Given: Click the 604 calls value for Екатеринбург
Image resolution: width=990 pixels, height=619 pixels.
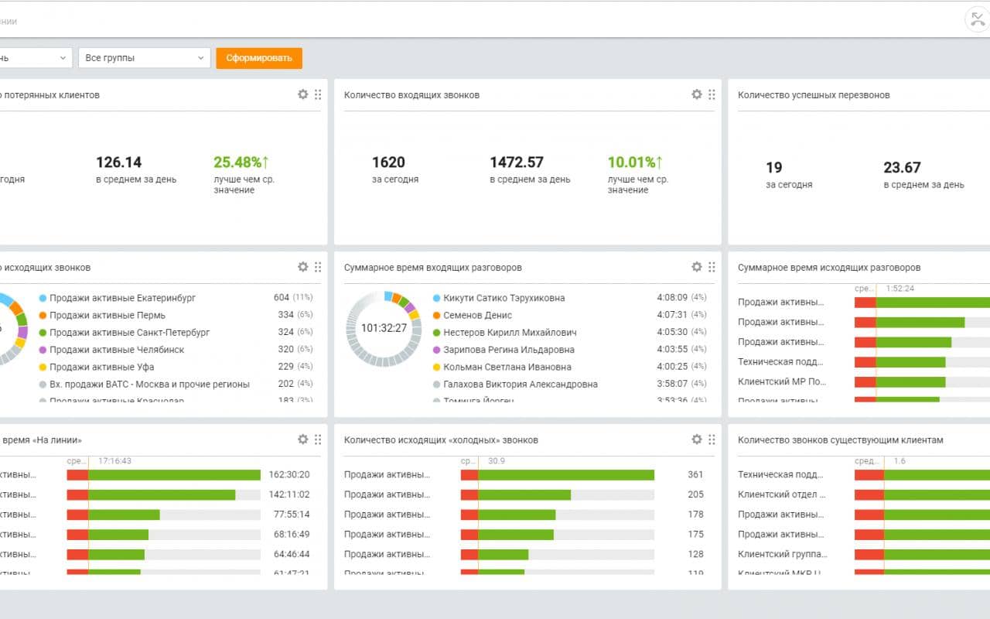Looking at the screenshot, I should click(282, 298).
